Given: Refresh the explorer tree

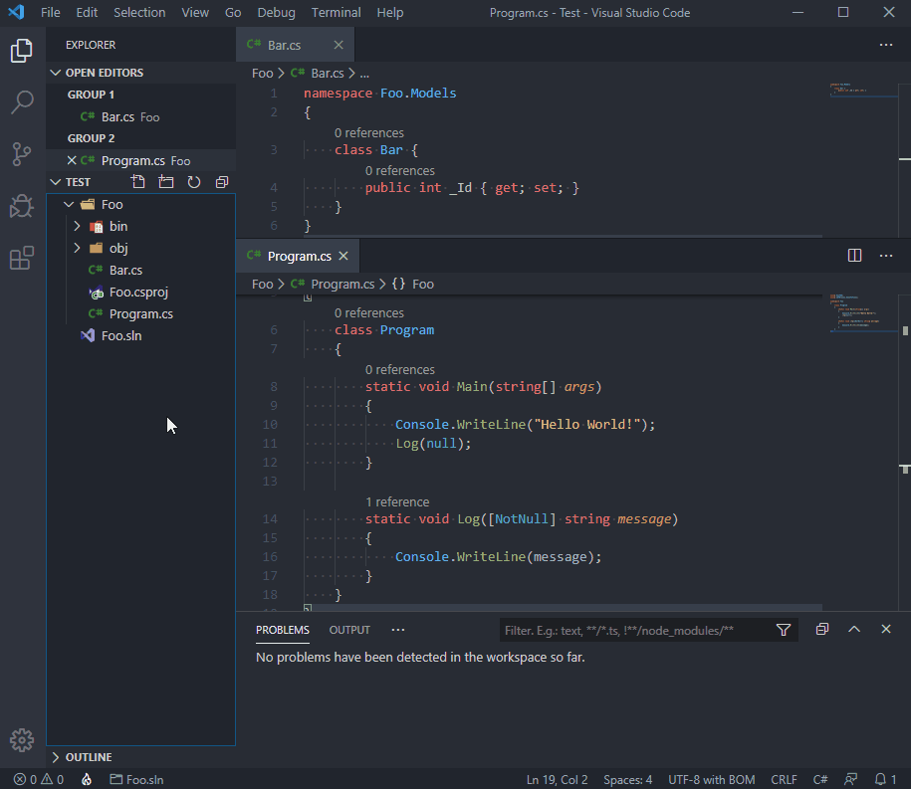Looking at the screenshot, I should coord(194,182).
